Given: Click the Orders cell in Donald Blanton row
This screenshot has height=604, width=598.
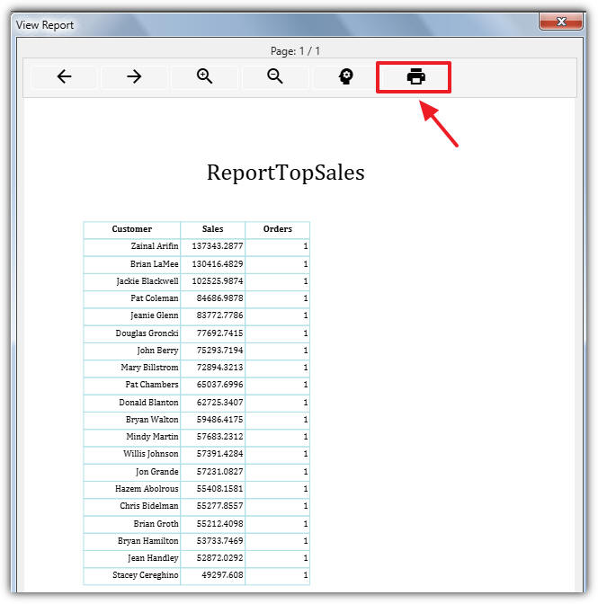Looking at the screenshot, I should tap(278, 403).
